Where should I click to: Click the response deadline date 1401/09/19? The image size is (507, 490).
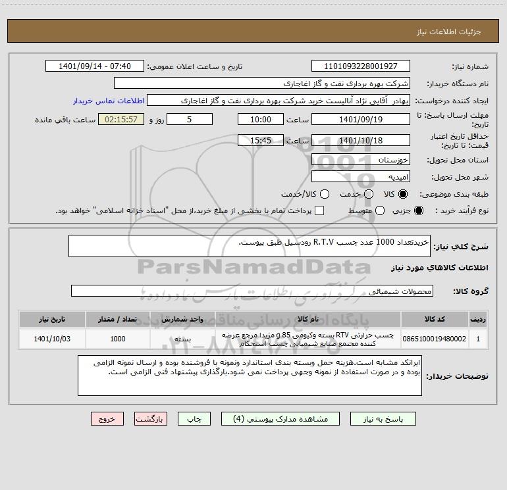point(361,119)
